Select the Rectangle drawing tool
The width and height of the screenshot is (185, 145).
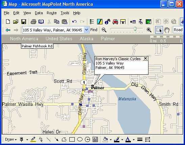[72, 140]
